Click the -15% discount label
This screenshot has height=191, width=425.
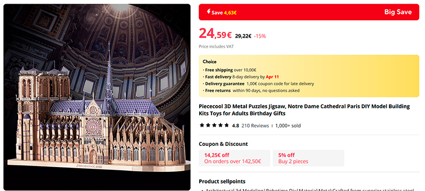pos(260,36)
